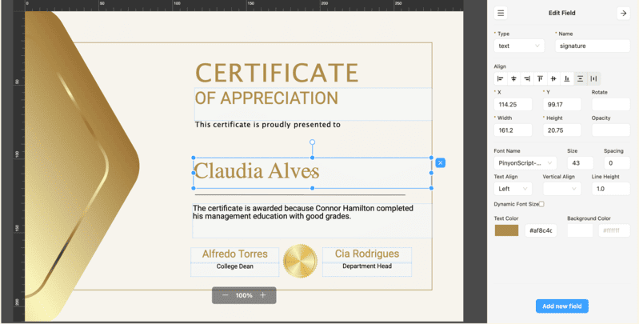
Task: Click the Y position input field
Action: 562,104
